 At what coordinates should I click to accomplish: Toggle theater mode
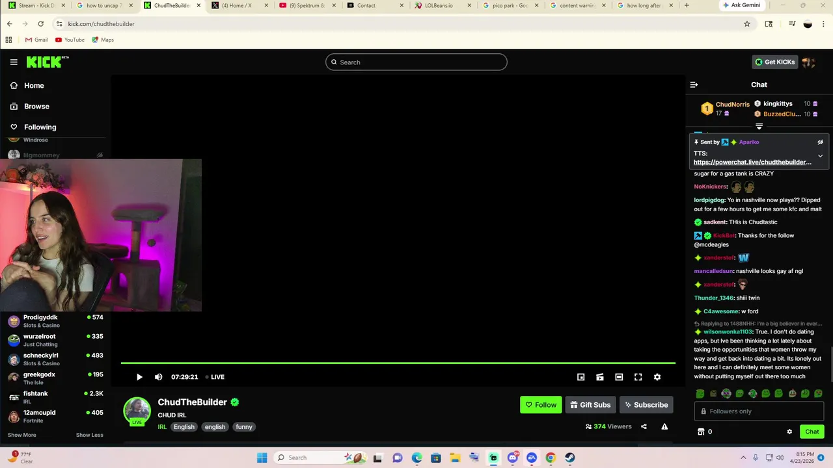(x=619, y=377)
